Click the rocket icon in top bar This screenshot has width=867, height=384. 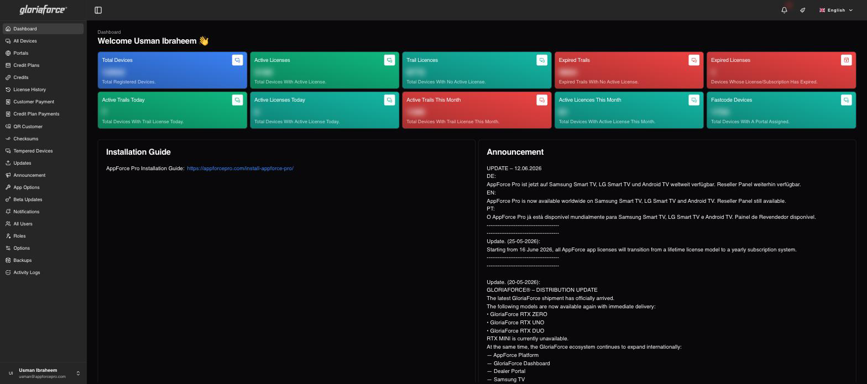(x=802, y=10)
